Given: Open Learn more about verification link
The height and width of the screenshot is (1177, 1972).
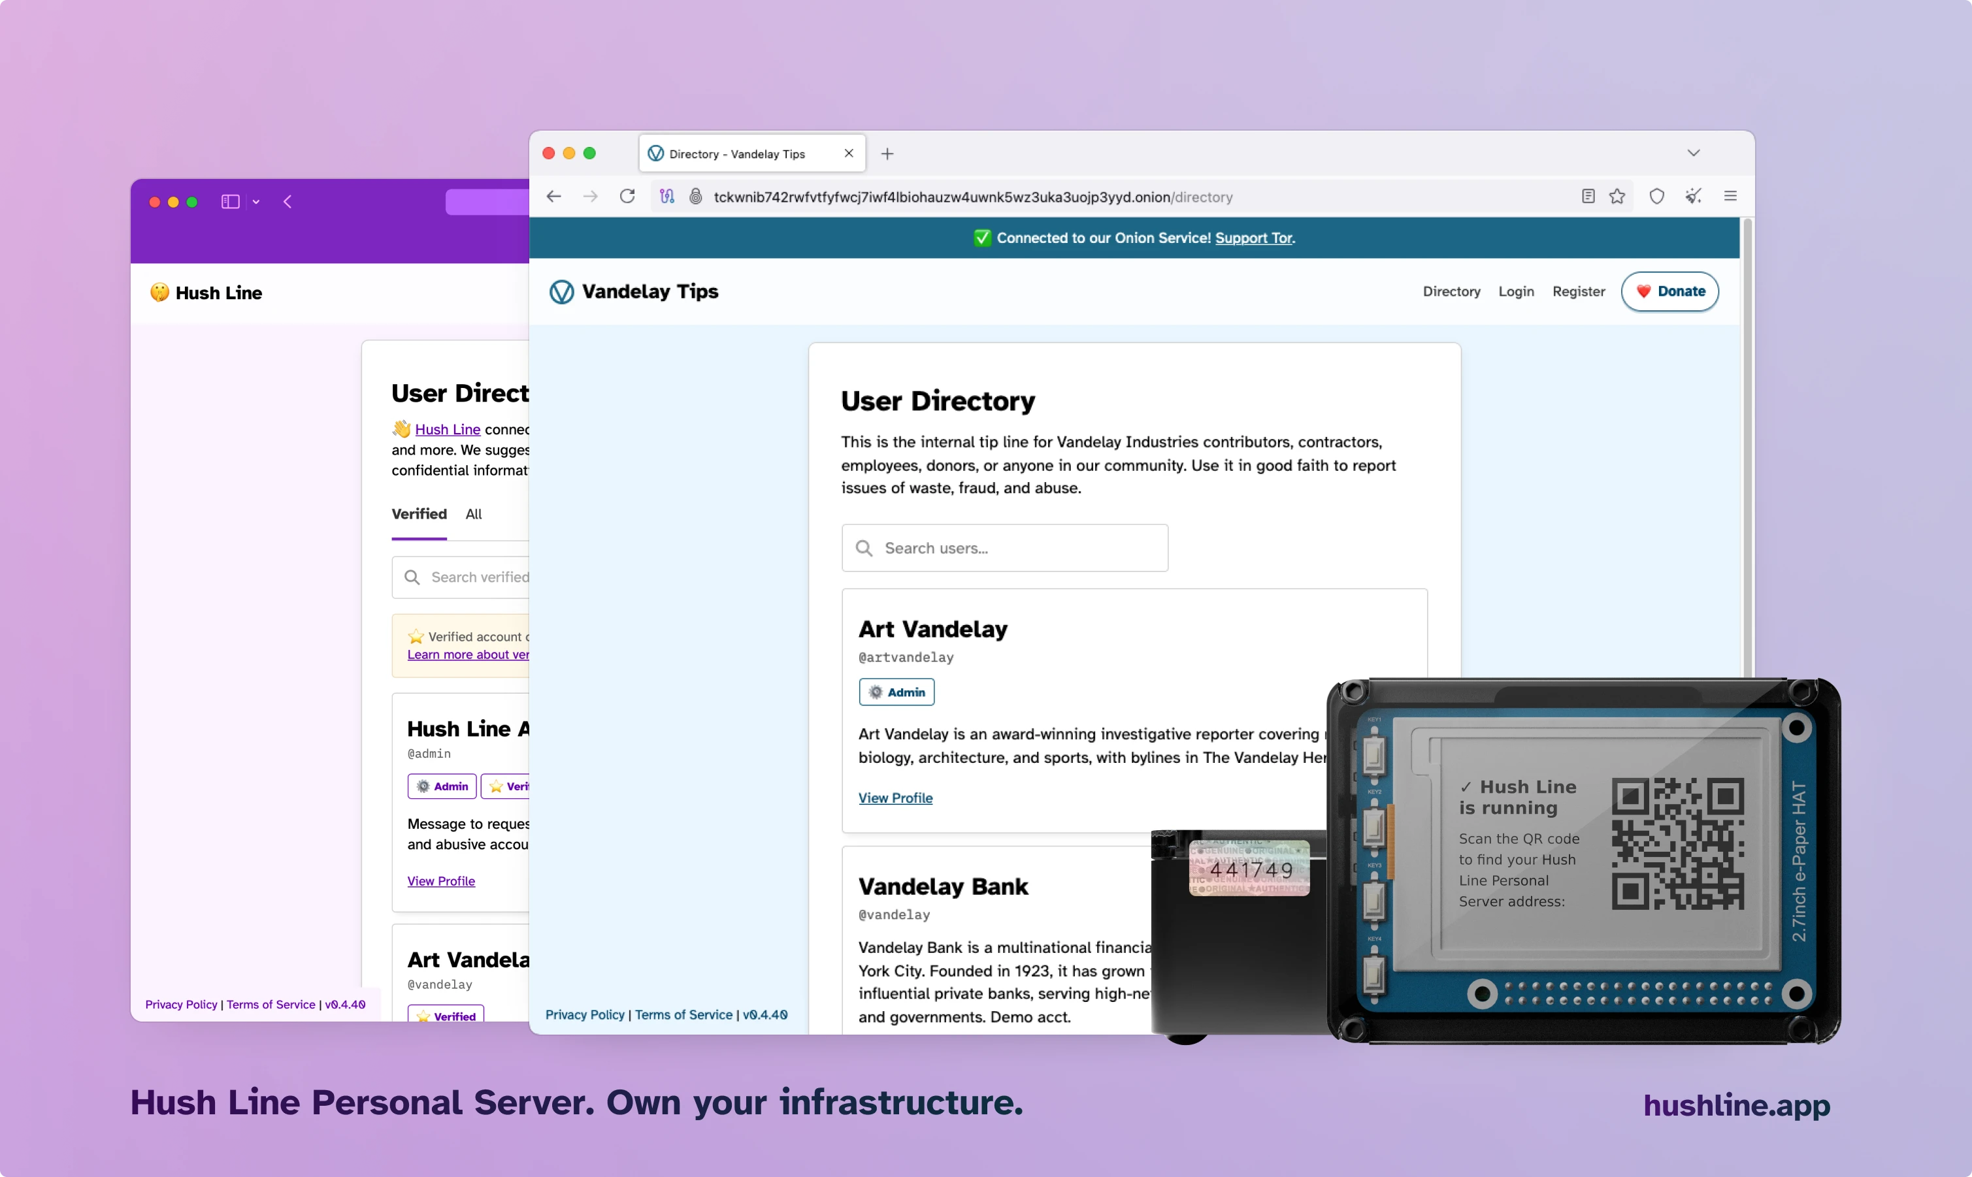Looking at the screenshot, I should pos(468,654).
